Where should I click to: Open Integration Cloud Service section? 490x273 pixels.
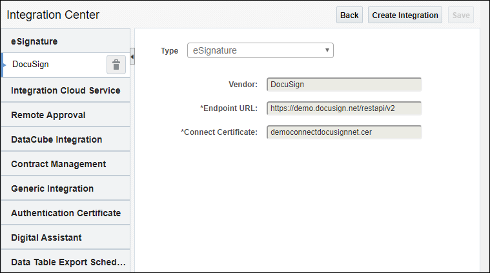65,90
